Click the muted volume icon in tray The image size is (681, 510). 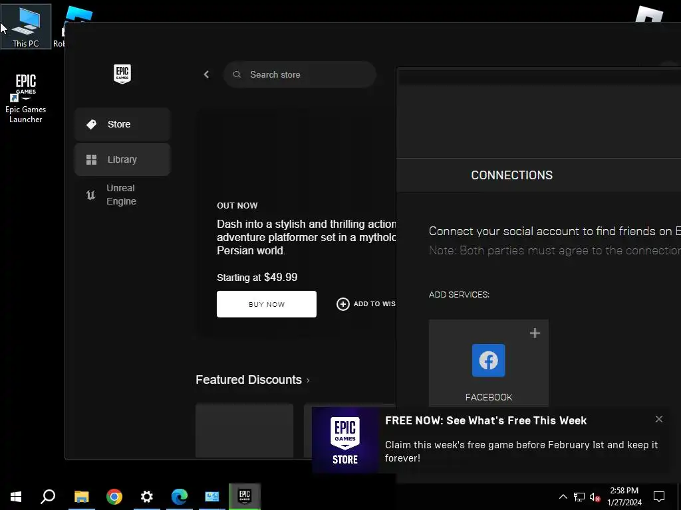pyautogui.click(x=595, y=497)
